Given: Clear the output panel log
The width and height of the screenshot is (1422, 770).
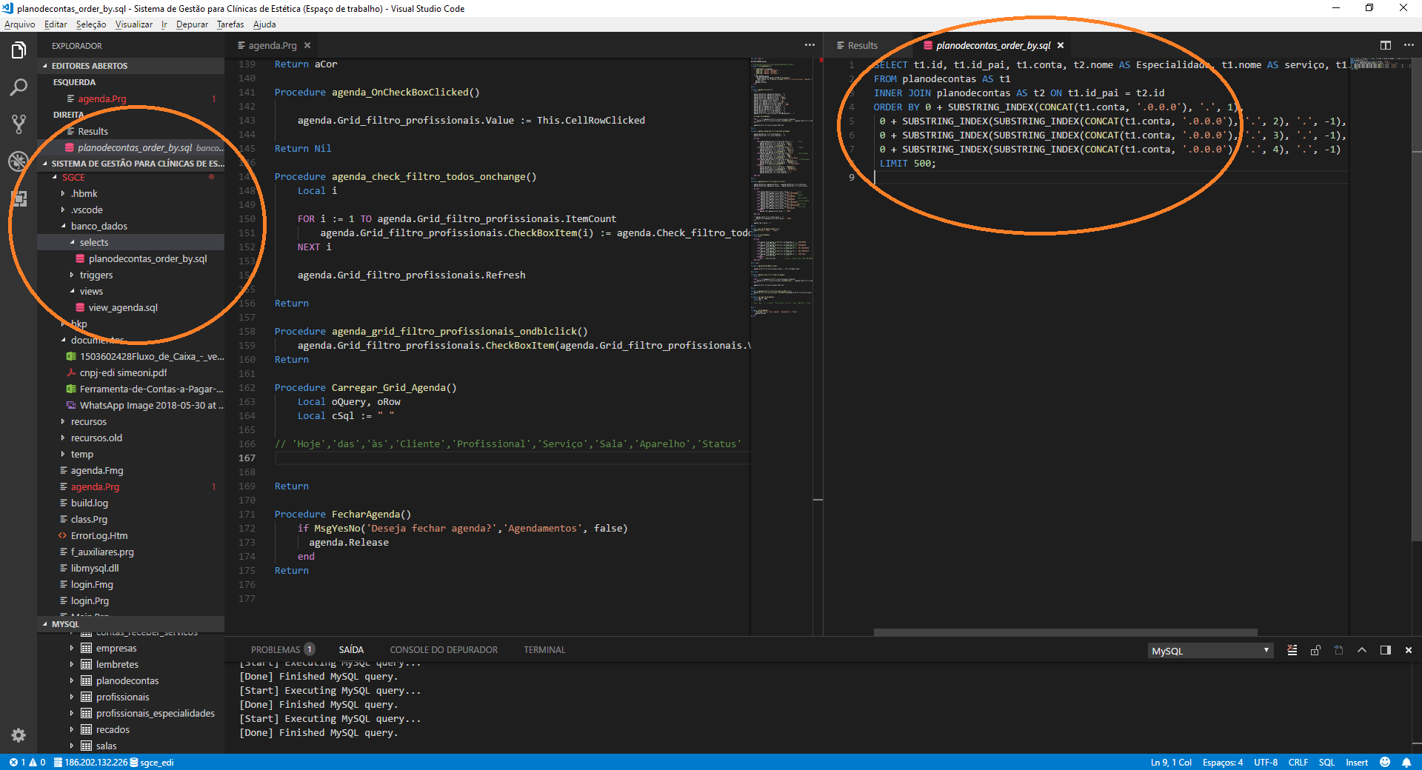Looking at the screenshot, I should [1292, 650].
